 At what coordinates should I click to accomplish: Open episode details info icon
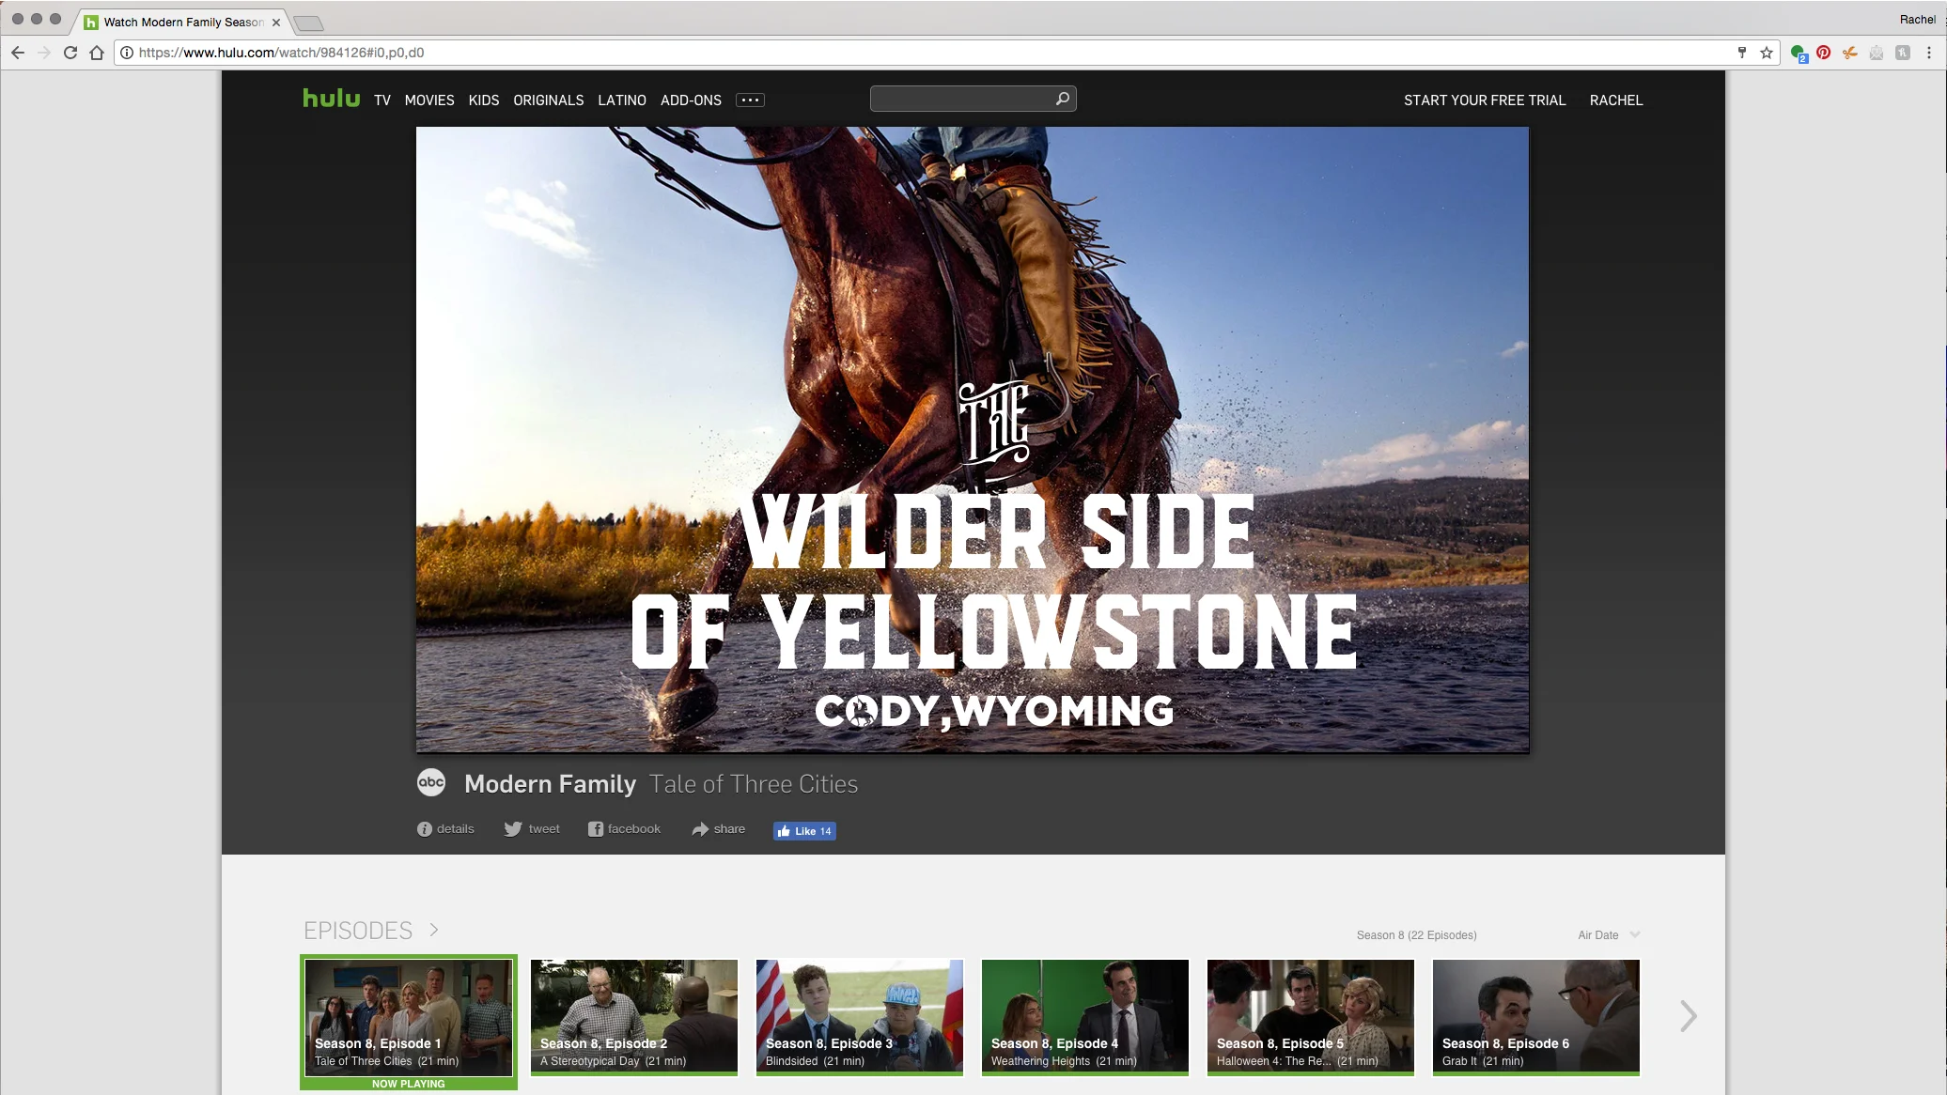(x=425, y=829)
